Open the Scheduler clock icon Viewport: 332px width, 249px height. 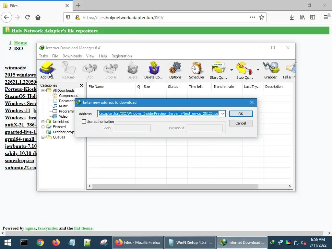coord(197,70)
